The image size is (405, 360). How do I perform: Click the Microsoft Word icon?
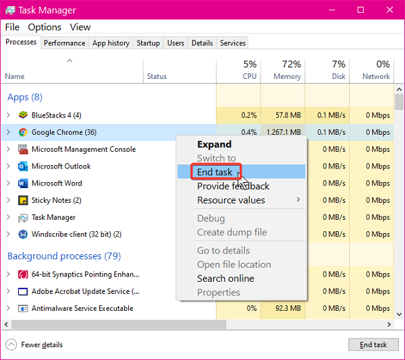click(24, 183)
